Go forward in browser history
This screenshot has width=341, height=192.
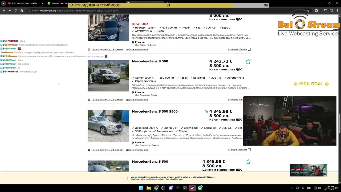tap(10, 10)
